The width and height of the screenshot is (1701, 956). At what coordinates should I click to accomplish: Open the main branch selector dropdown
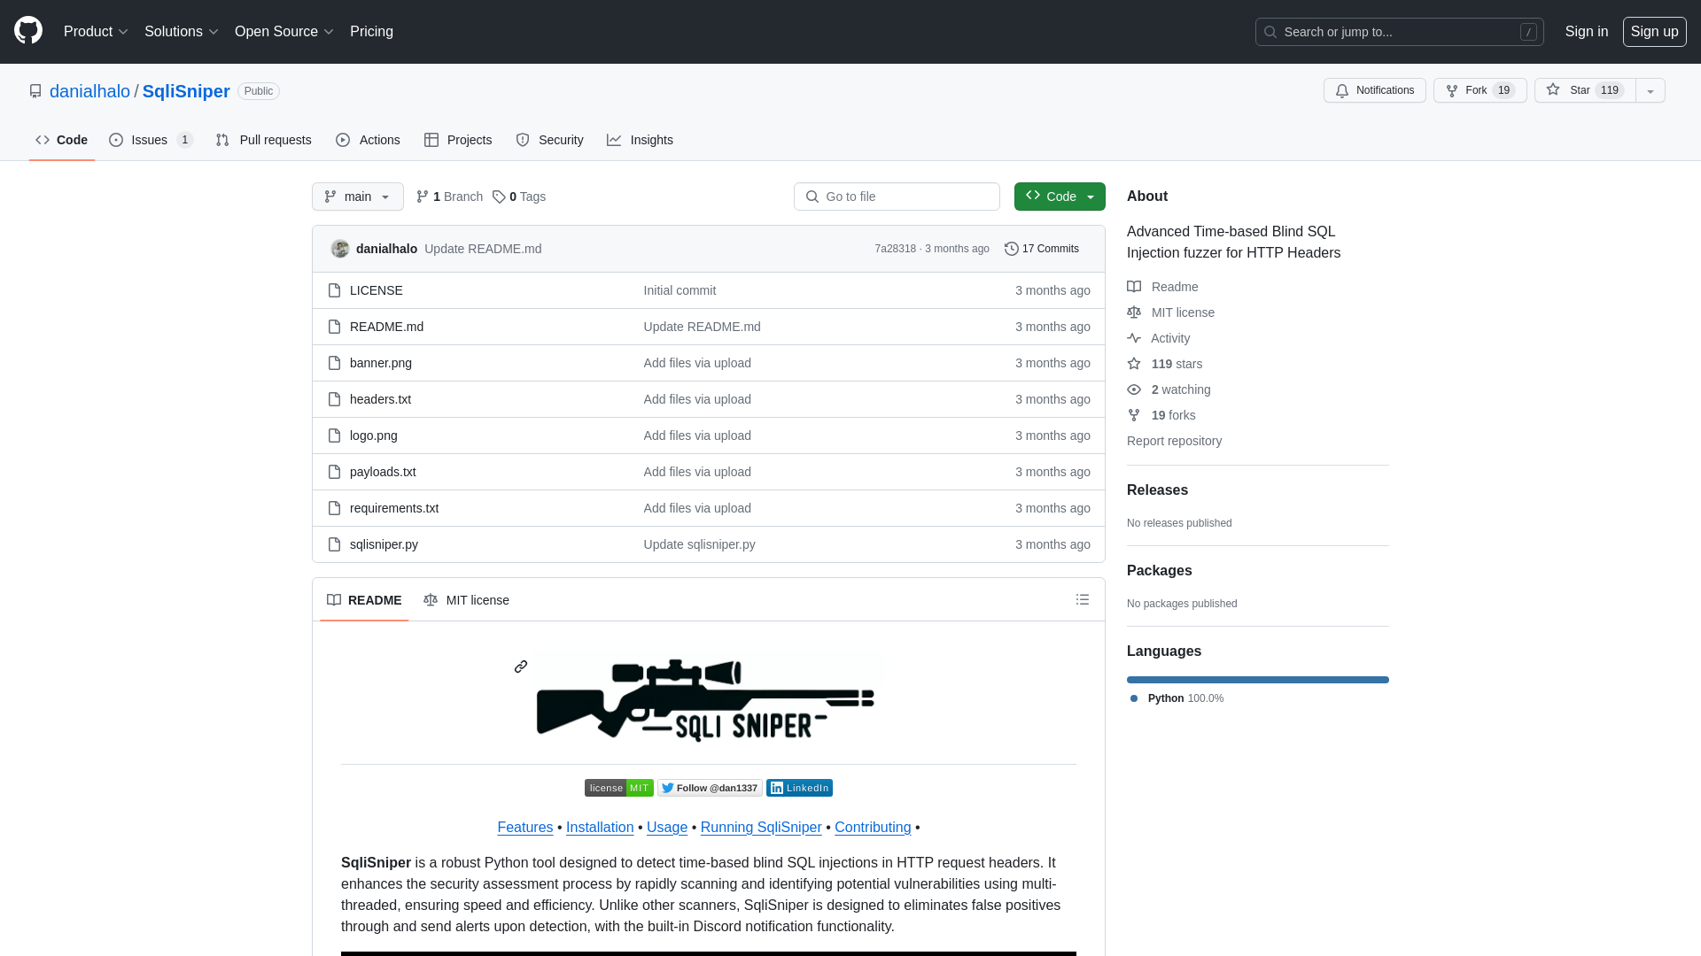(358, 197)
